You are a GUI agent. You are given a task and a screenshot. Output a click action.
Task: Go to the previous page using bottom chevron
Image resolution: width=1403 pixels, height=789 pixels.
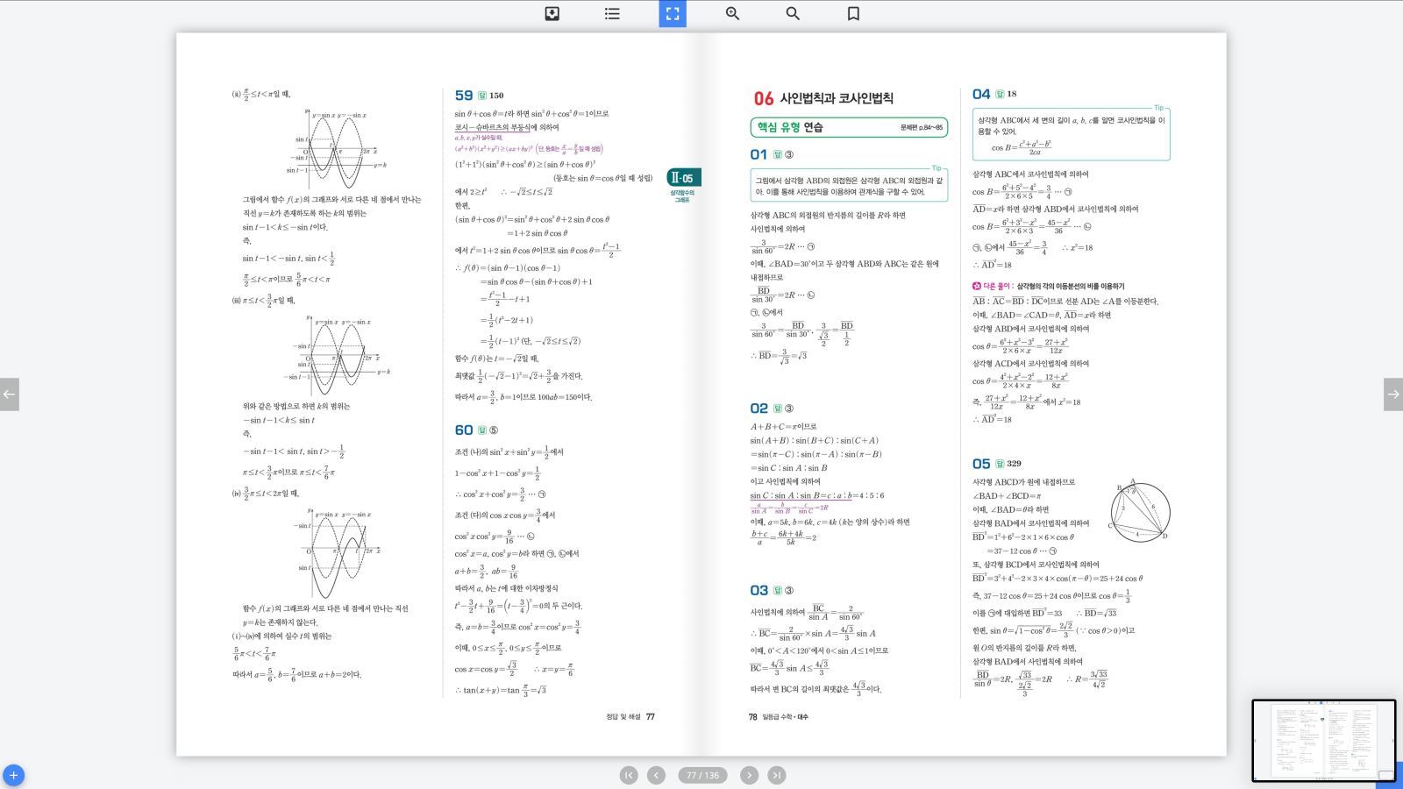pyautogui.click(x=656, y=775)
